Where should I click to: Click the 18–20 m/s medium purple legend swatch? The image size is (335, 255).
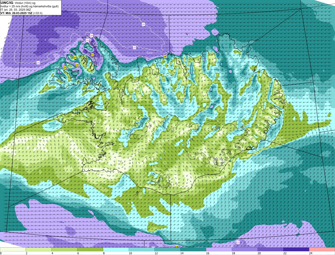point(245,249)
